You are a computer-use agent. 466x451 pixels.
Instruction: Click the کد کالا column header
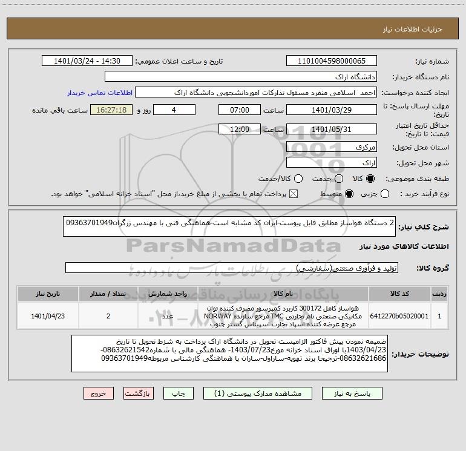(x=399, y=294)
